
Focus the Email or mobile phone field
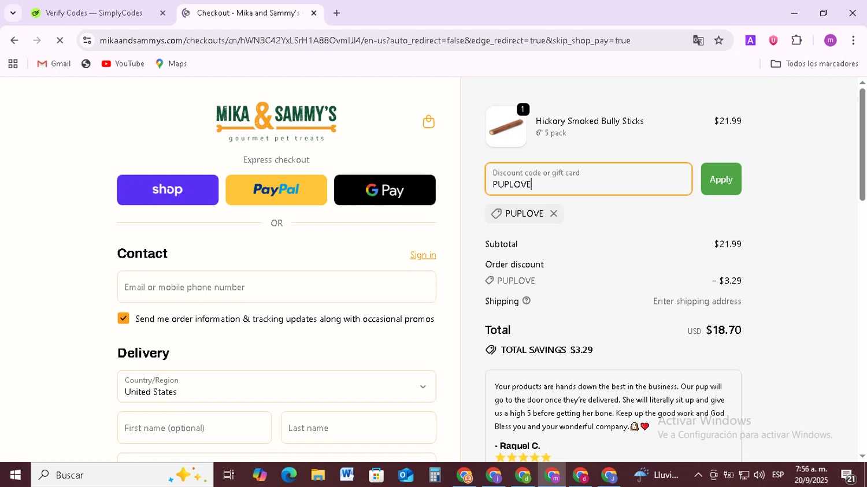[x=276, y=287]
